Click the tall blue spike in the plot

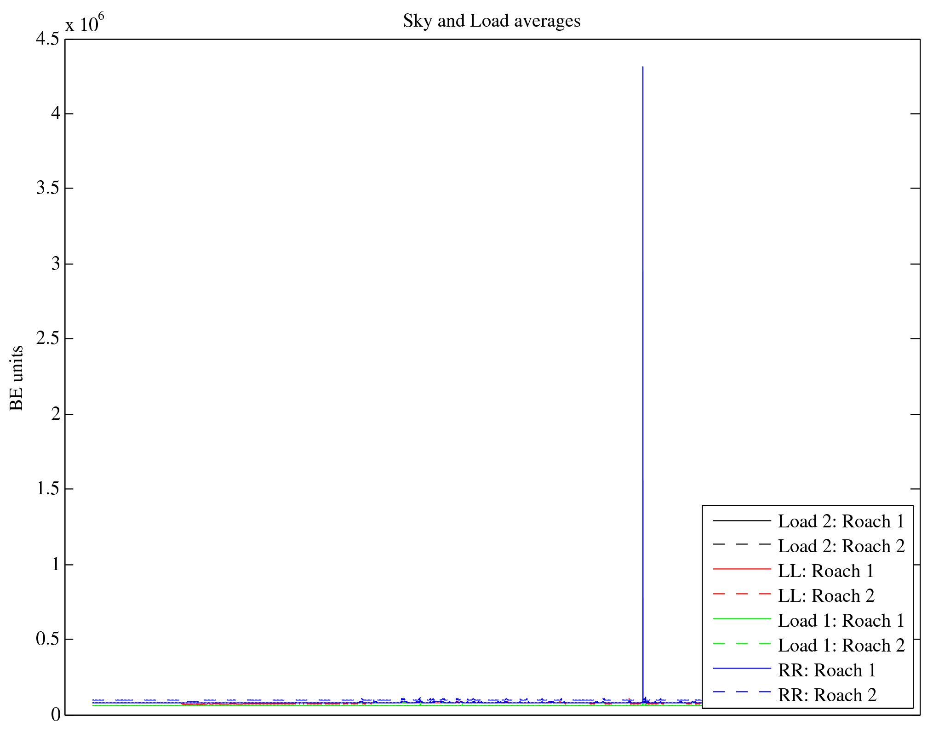tap(642, 368)
